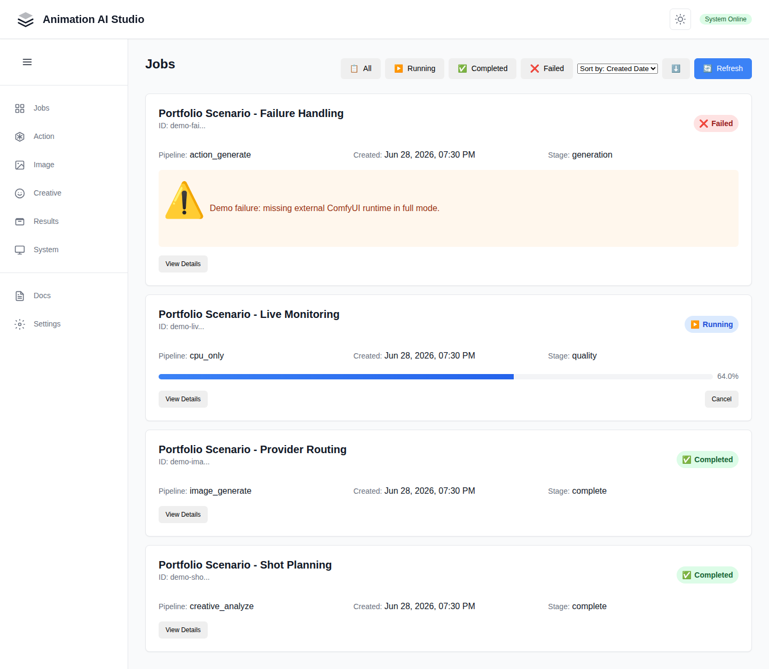View Details for Provider Routing job
The width and height of the screenshot is (769, 669).
pos(183,515)
